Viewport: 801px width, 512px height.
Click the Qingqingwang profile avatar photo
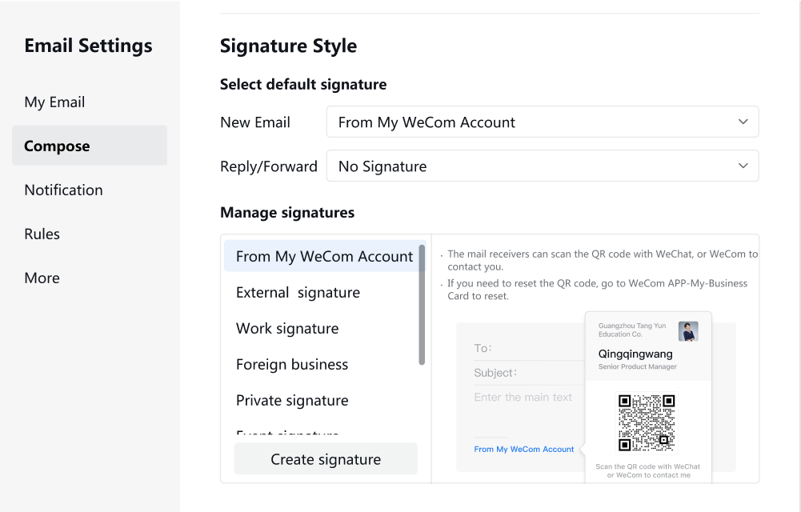tap(688, 331)
